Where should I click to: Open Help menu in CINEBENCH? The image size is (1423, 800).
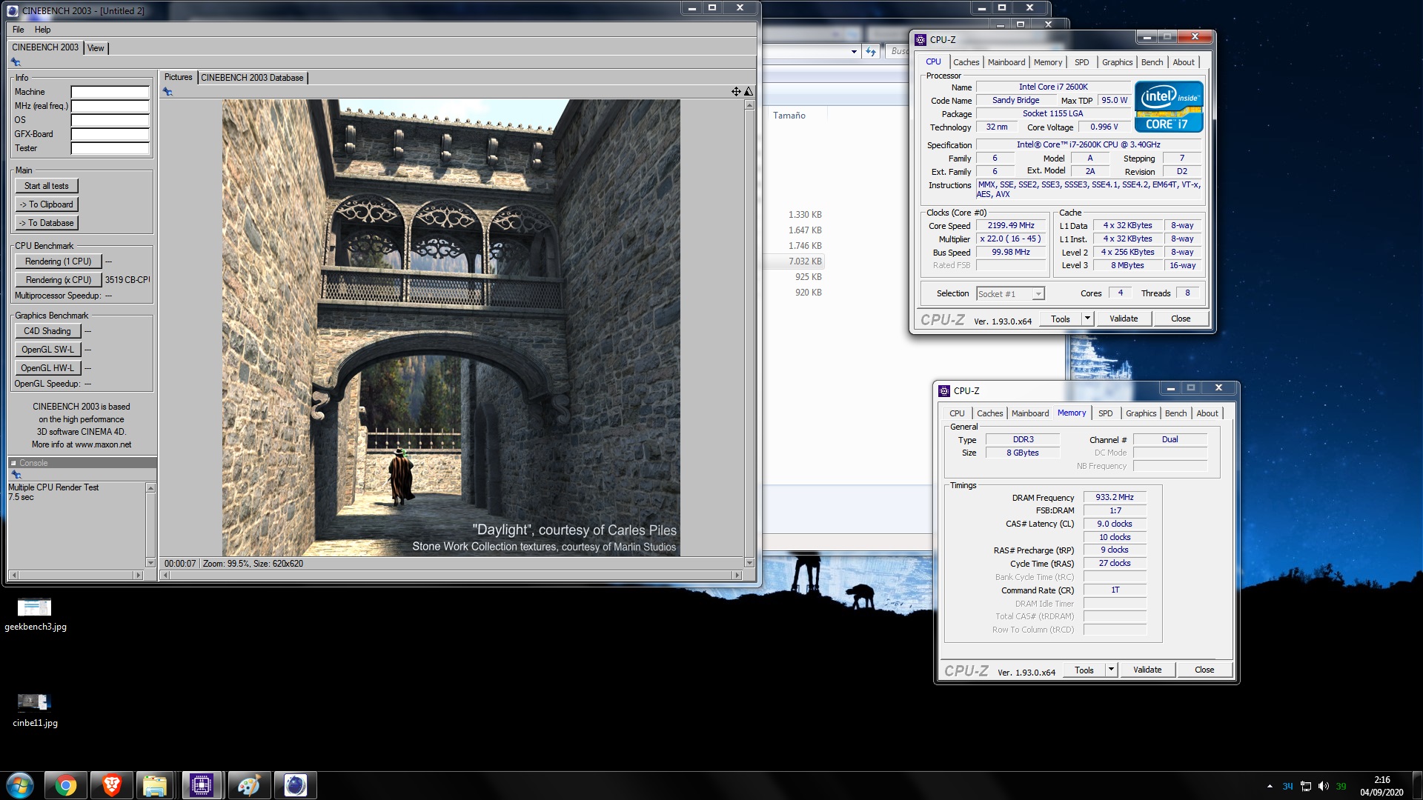coord(43,30)
